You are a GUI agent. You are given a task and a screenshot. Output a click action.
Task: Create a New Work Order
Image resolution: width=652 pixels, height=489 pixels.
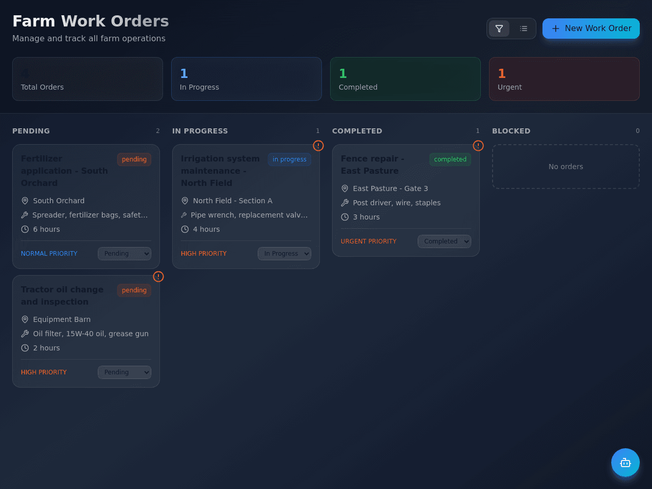pyautogui.click(x=591, y=29)
